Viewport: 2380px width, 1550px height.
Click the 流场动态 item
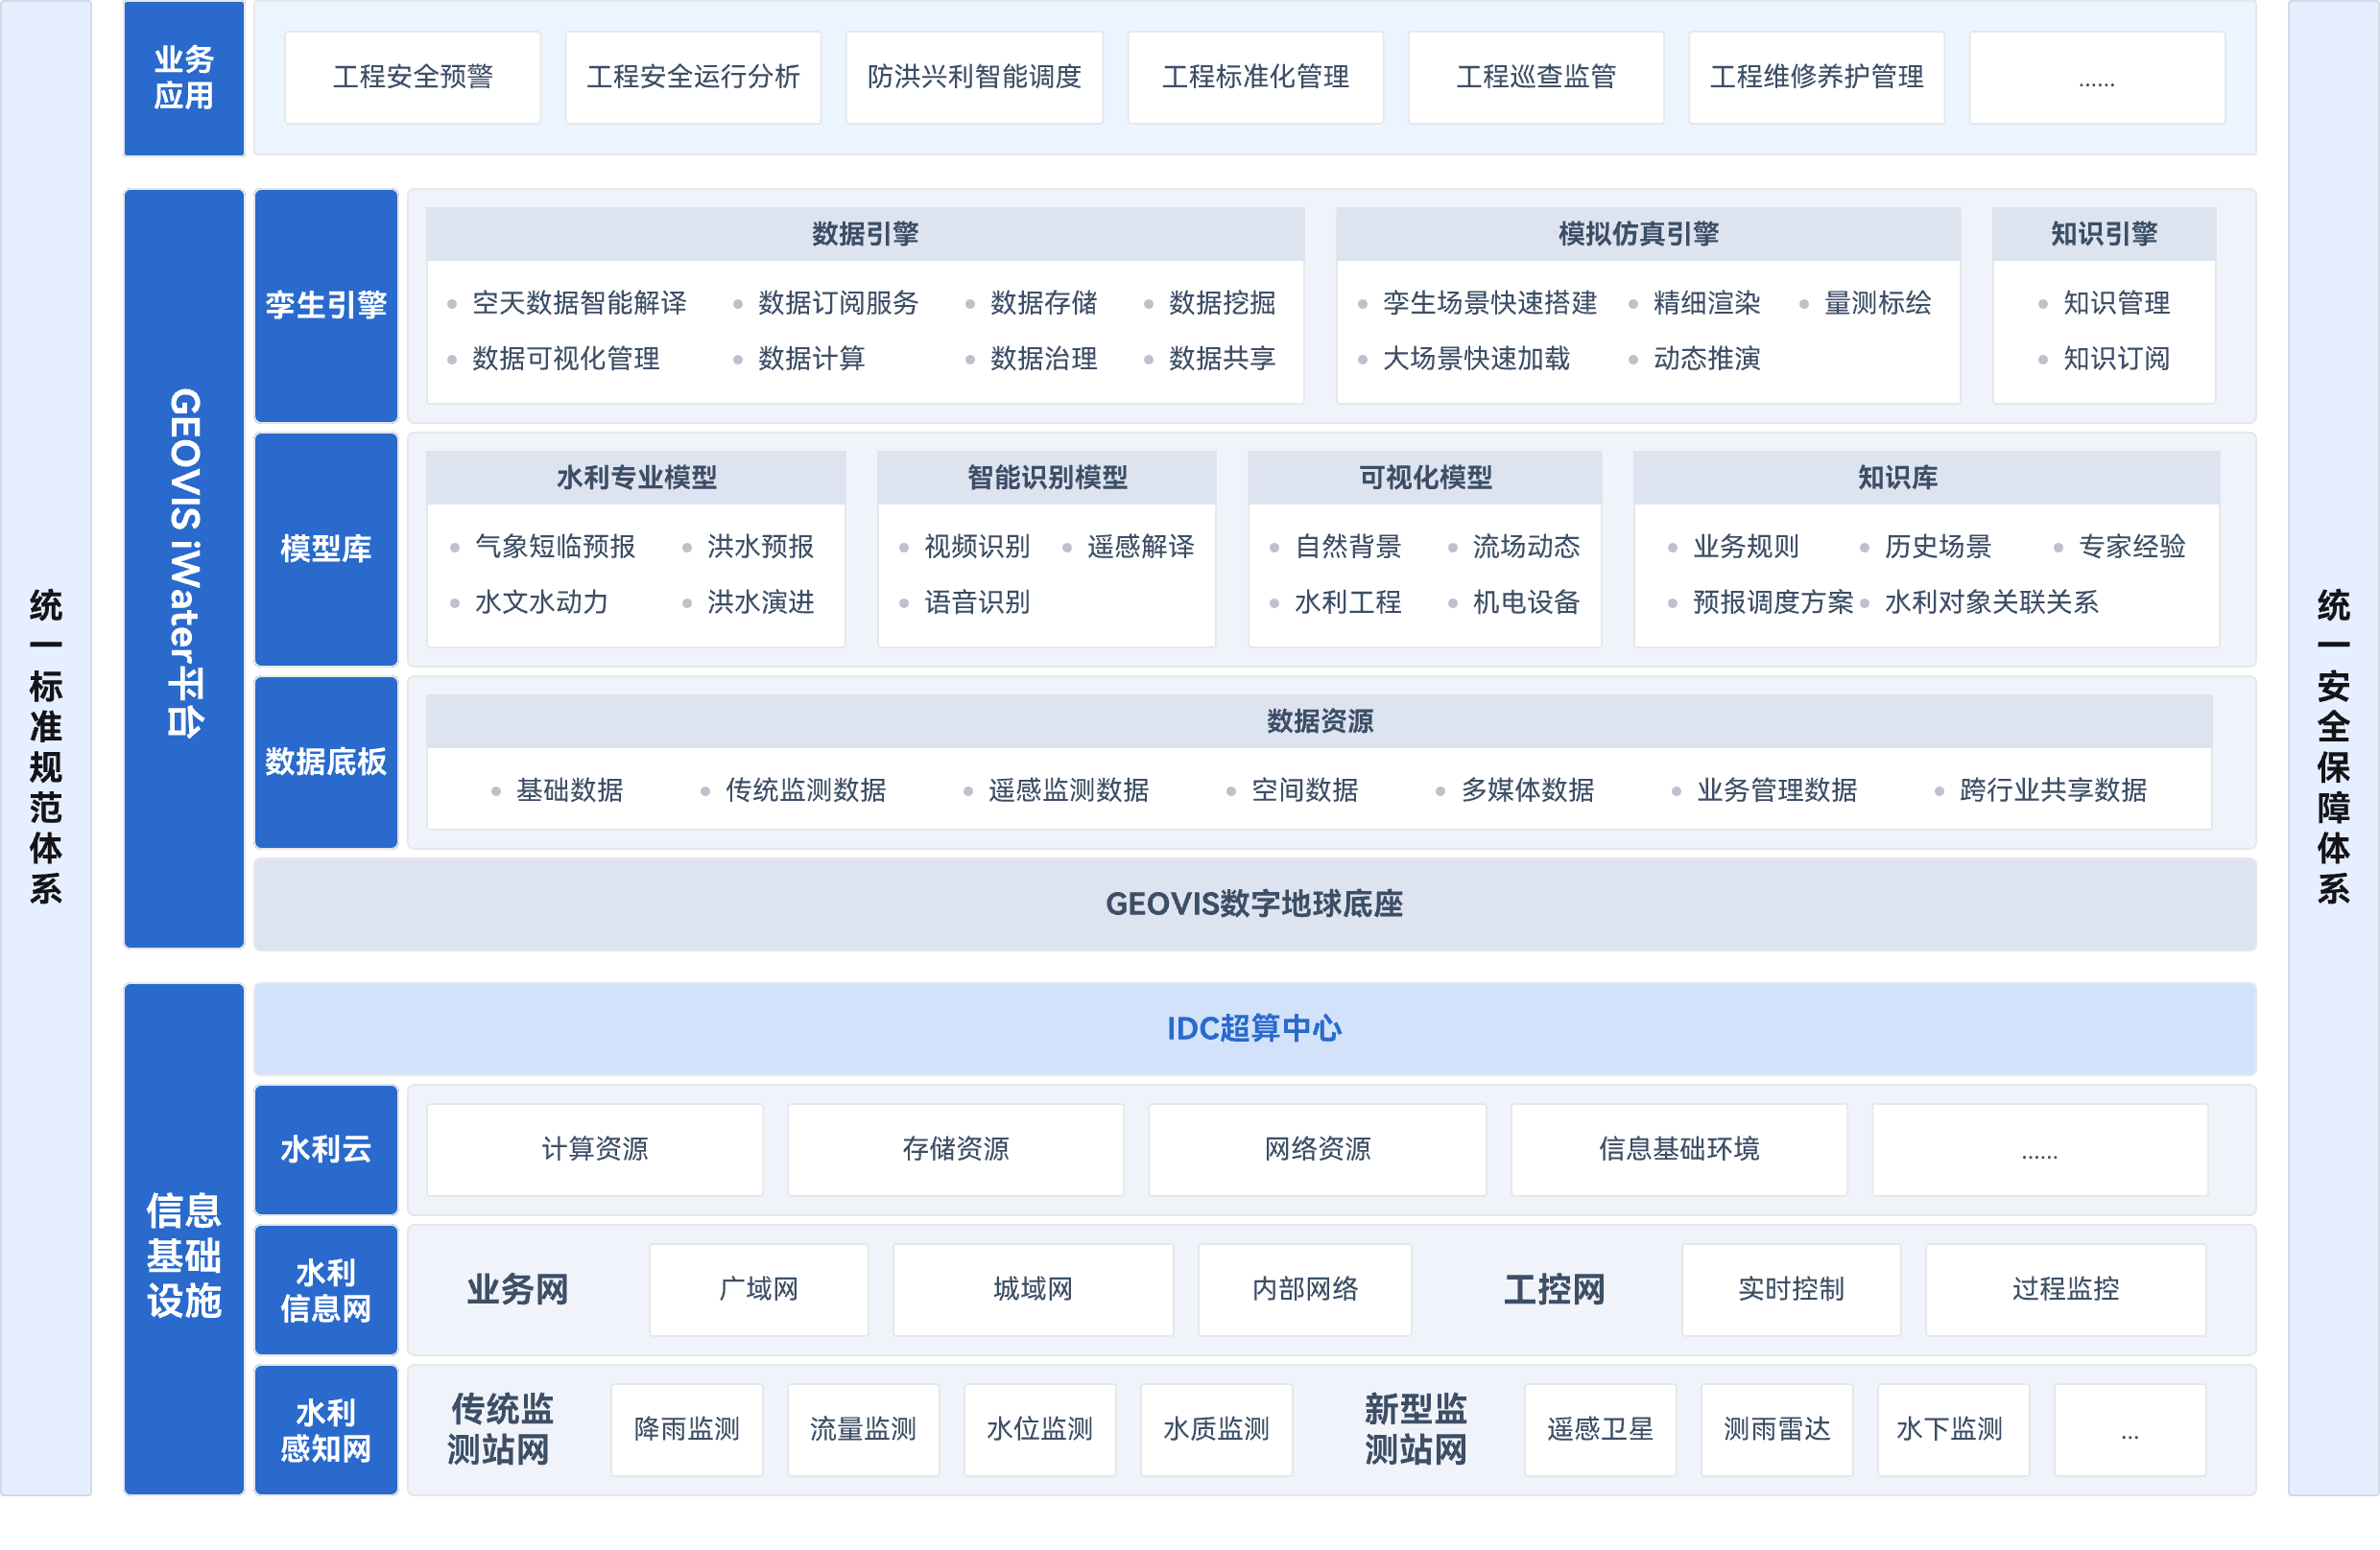click(1526, 547)
